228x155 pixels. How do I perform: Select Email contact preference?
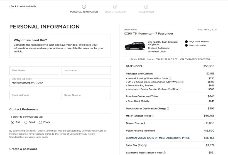pos(26,122)
